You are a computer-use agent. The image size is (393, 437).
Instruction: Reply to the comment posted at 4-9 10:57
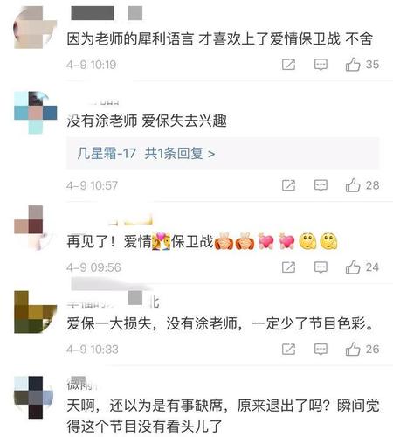click(321, 185)
